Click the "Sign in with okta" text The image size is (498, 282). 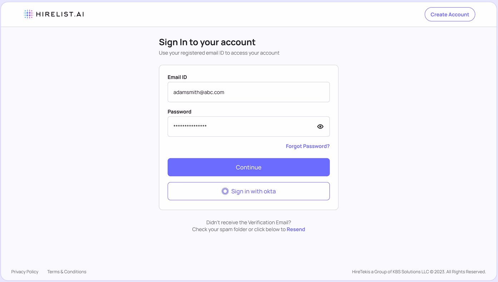point(253,191)
